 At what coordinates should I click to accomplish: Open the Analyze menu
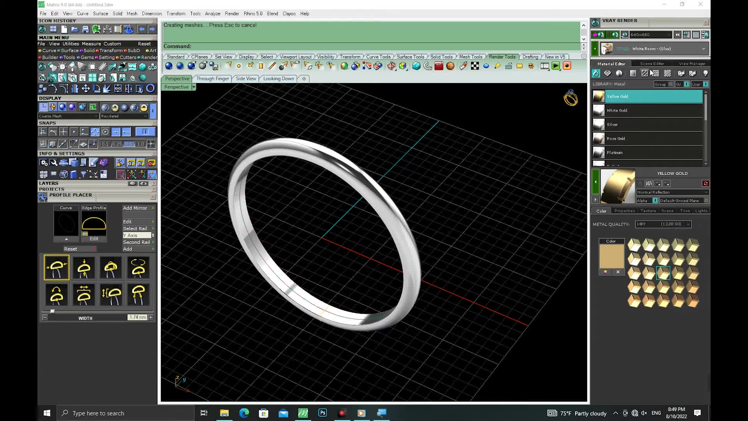[212, 14]
